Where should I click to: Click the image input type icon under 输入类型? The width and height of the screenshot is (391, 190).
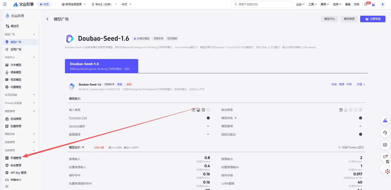[198, 109]
